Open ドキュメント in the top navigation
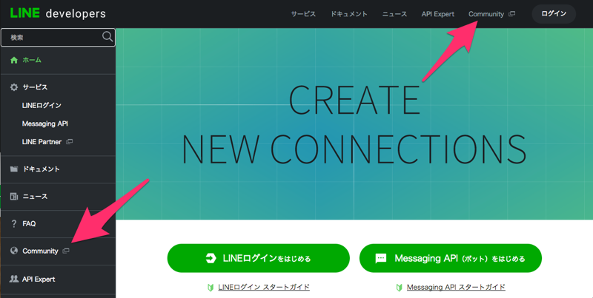 [348, 14]
